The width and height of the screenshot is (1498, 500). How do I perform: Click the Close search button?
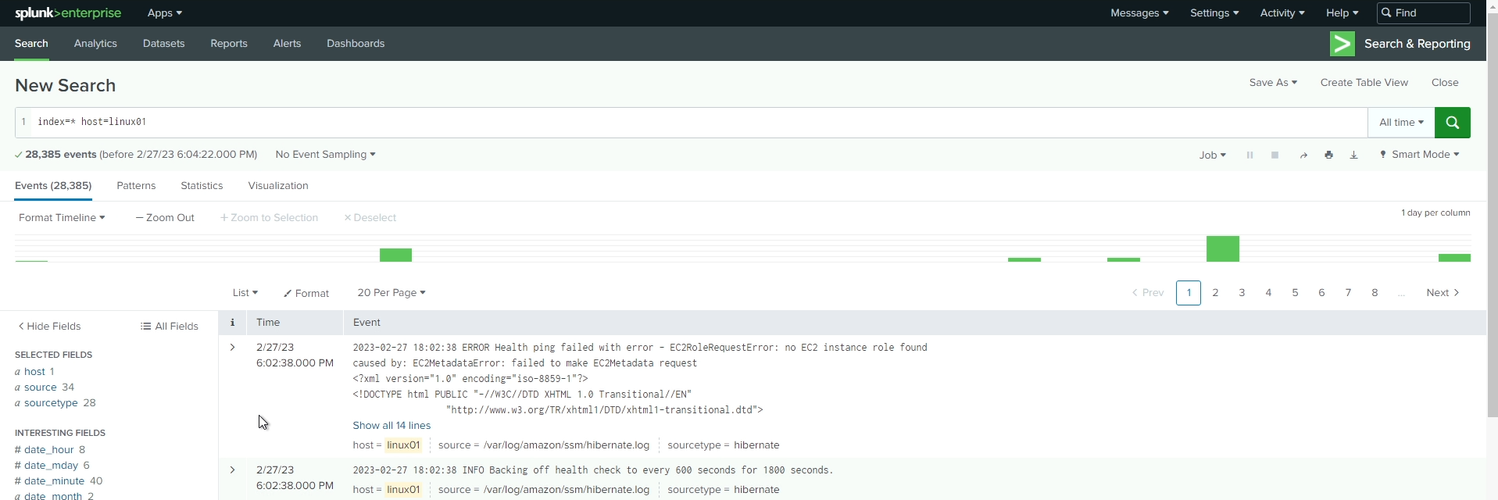click(1445, 83)
